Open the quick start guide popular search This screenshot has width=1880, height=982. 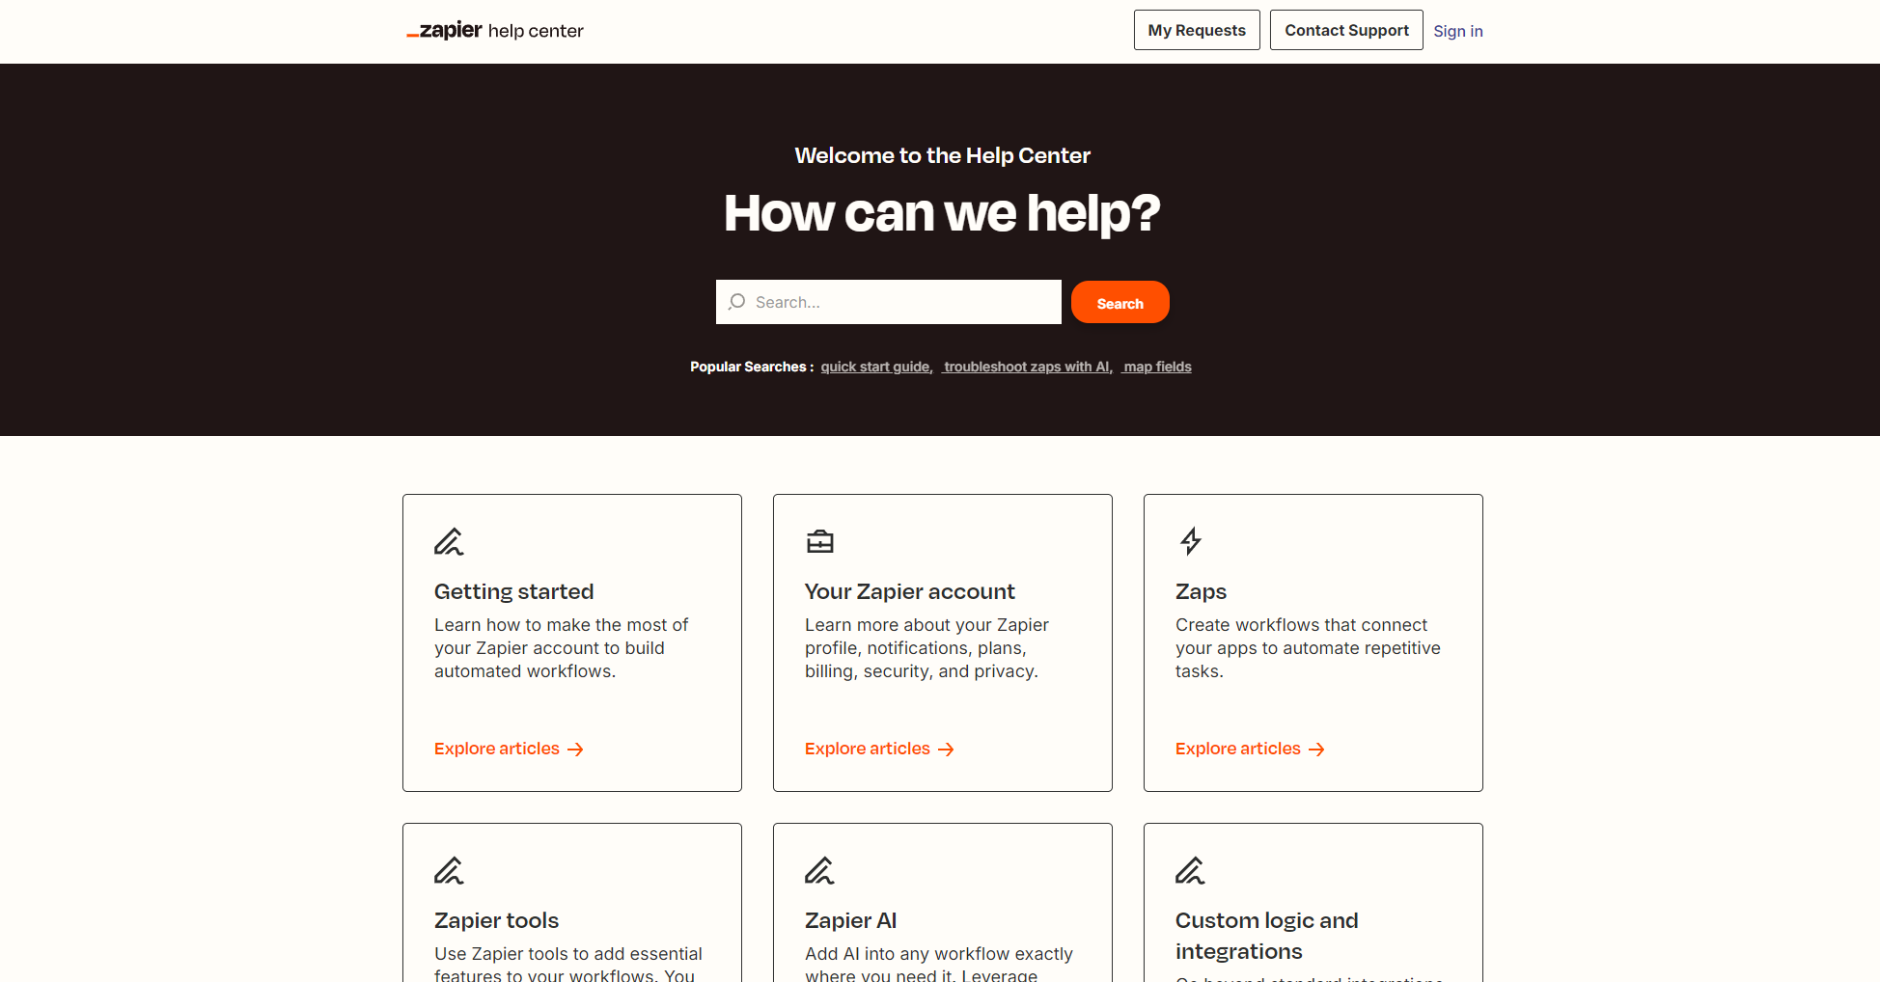[876, 367]
